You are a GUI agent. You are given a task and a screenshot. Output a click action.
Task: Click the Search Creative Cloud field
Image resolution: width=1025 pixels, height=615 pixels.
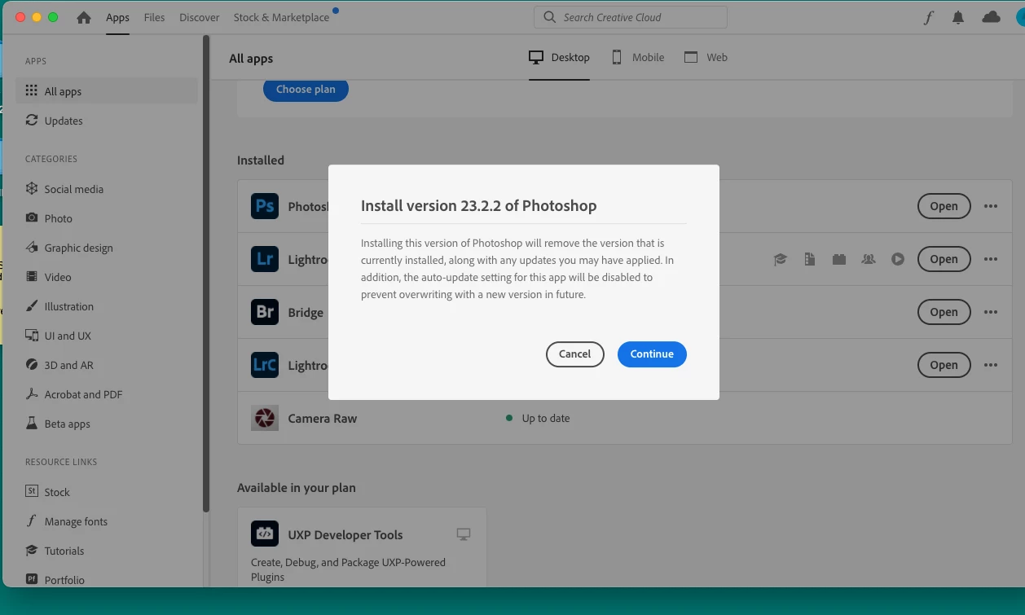(630, 17)
